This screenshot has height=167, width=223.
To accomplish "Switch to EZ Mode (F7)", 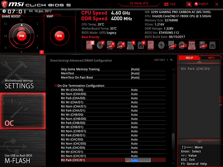I will click(139, 3).
